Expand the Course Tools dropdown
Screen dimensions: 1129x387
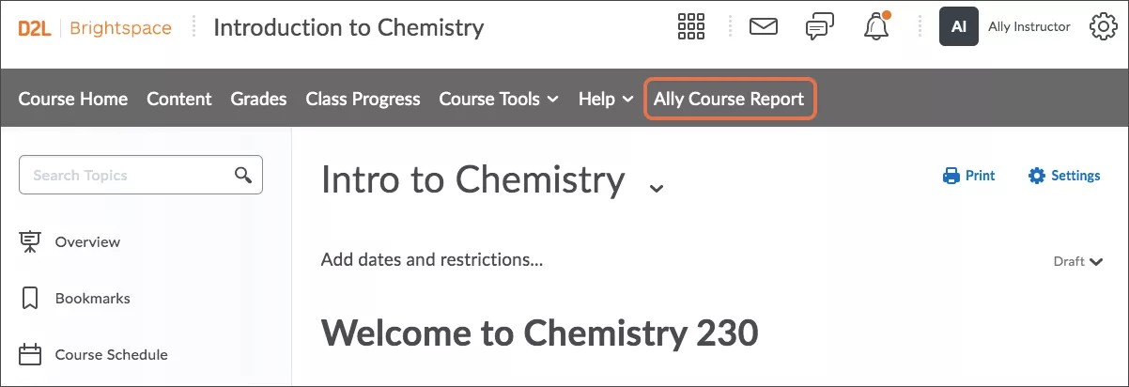pyautogui.click(x=499, y=99)
